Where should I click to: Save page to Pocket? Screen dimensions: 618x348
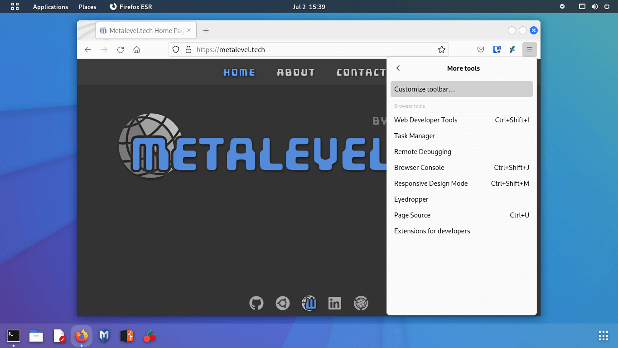click(481, 50)
